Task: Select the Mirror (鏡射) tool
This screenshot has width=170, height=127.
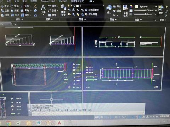Action: point(15,11)
